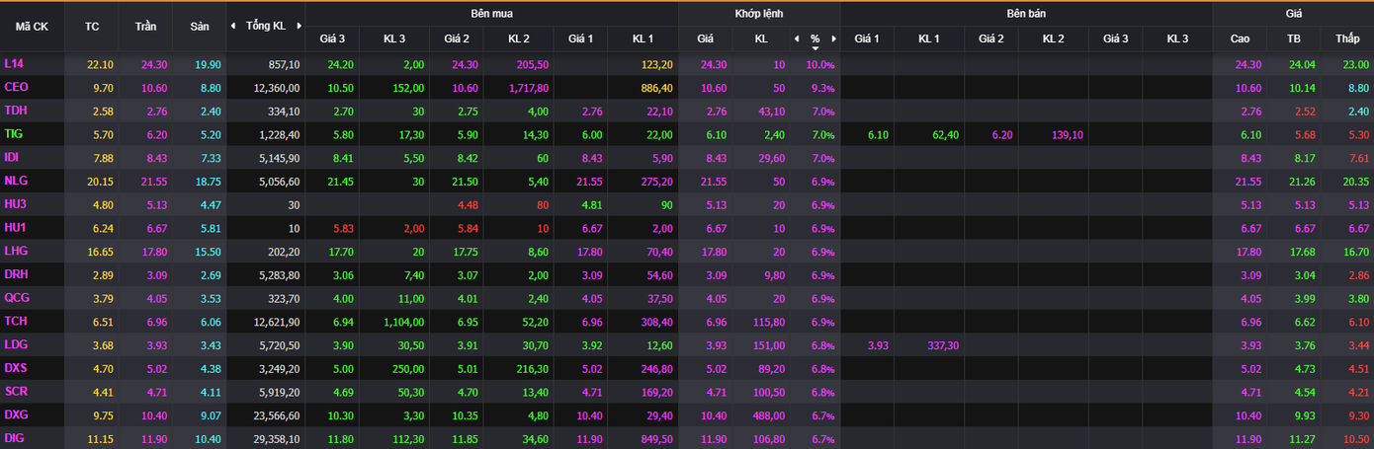Click left arrow beside % column header

[x=797, y=39]
